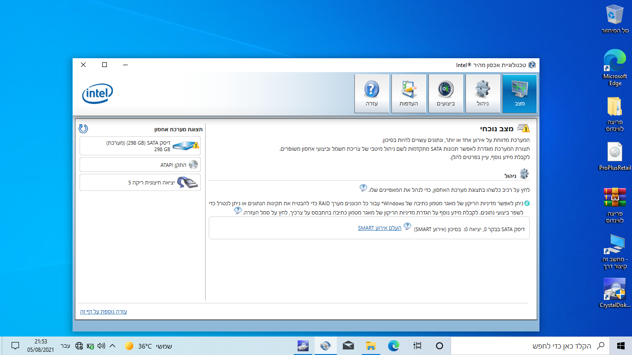Click the gear icon beside the ניהול heading
Viewport: 632px width, 355px height.
pos(524,174)
